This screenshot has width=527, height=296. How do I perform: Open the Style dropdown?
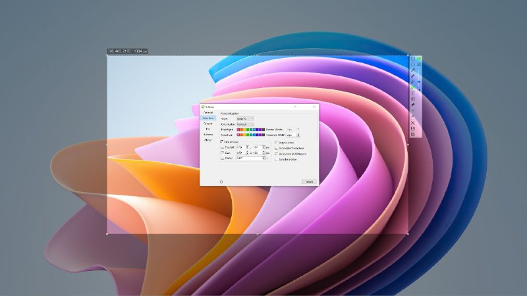pyautogui.click(x=245, y=118)
